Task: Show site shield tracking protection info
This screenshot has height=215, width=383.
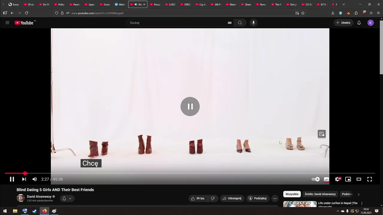Action: pyautogui.click(x=57, y=13)
